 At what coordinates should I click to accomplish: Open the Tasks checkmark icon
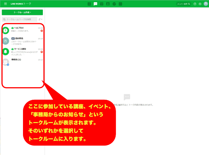pos(114,4)
